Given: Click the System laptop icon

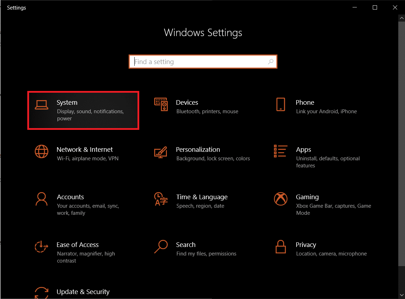Looking at the screenshot, I should point(41,105).
